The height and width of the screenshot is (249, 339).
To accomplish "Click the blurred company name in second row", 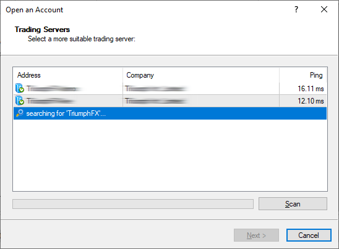I will pyautogui.click(x=157, y=101).
